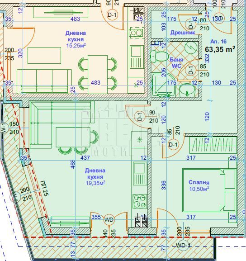Select the double bed in Спальня
The image size is (246, 261).
click(x=209, y=190)
